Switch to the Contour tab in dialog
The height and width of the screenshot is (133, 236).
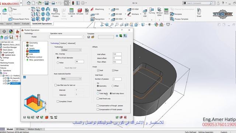(63, 43)
